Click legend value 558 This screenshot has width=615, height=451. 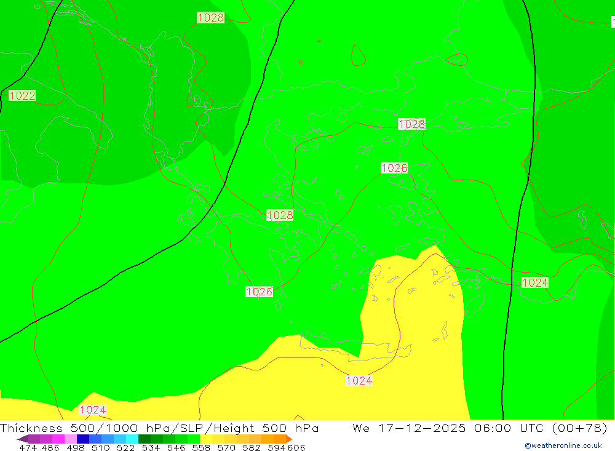pyautogui.click(x=201, y=447)
